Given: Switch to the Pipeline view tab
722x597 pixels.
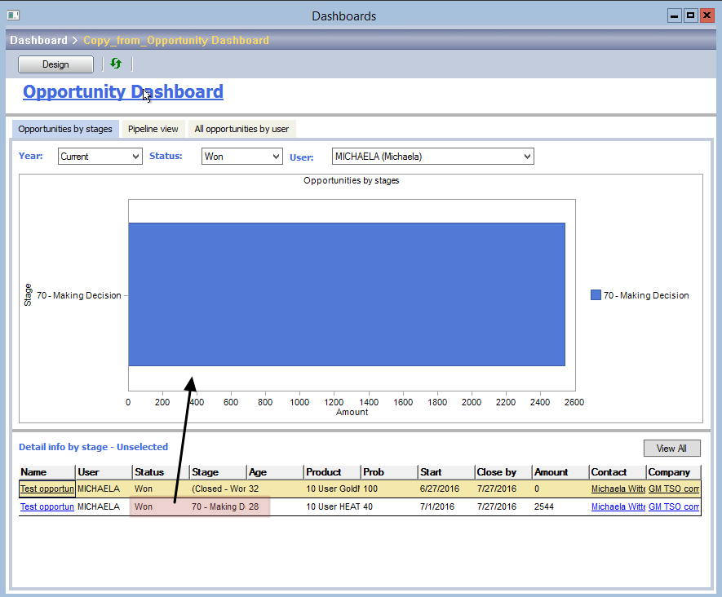Looking at the screenshot, I should pos(153,128).
